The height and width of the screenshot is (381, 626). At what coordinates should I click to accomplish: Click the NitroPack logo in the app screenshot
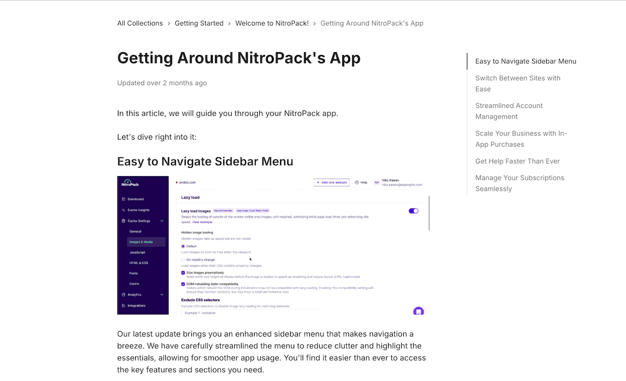(x=130, y=183)
